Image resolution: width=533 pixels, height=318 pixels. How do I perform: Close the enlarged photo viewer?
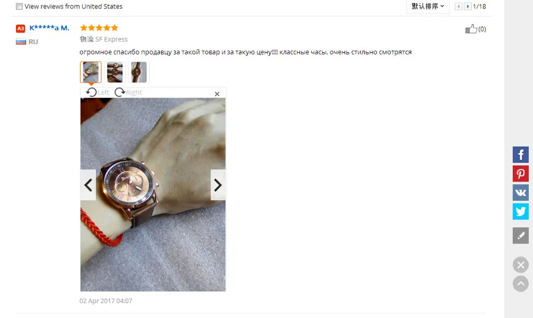coord(217,94)
